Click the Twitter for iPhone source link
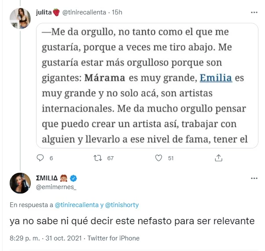265x251 pixels. click(113, 238)
